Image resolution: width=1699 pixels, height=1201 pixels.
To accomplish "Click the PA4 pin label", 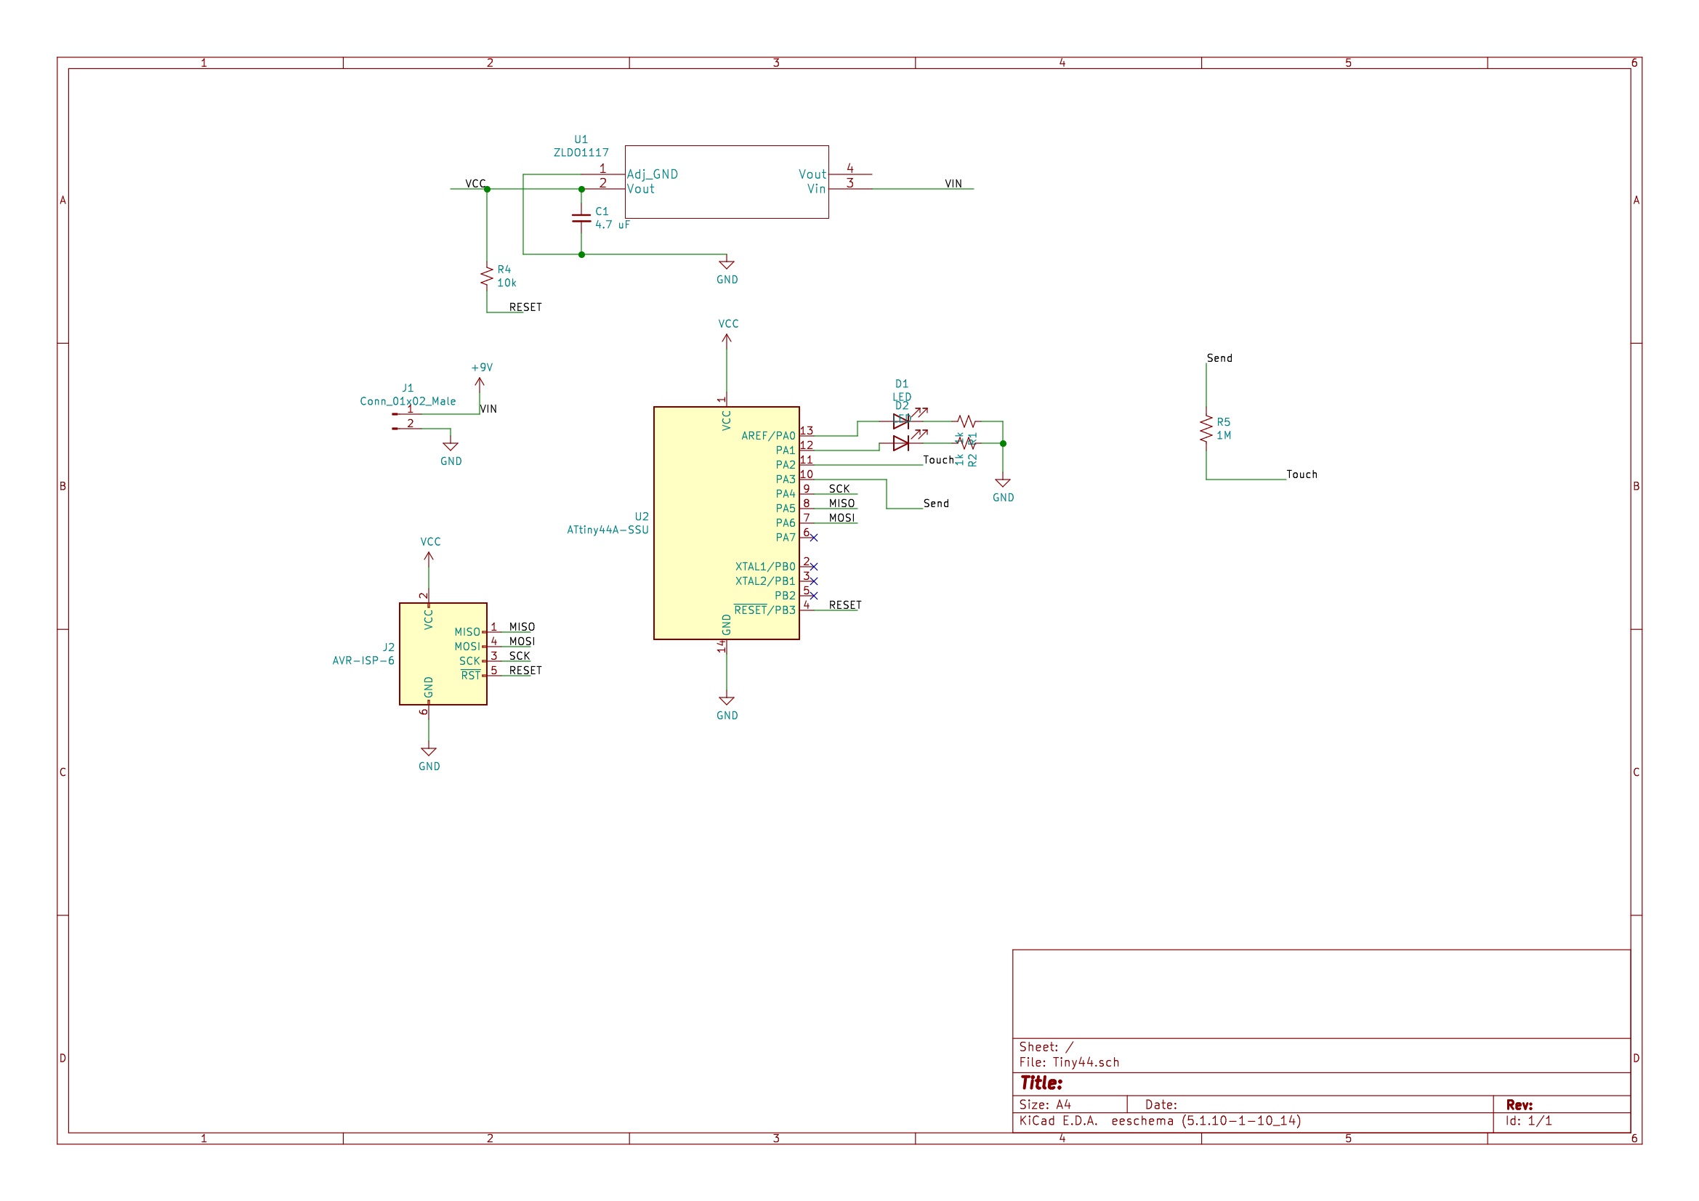I will [785, 493].
